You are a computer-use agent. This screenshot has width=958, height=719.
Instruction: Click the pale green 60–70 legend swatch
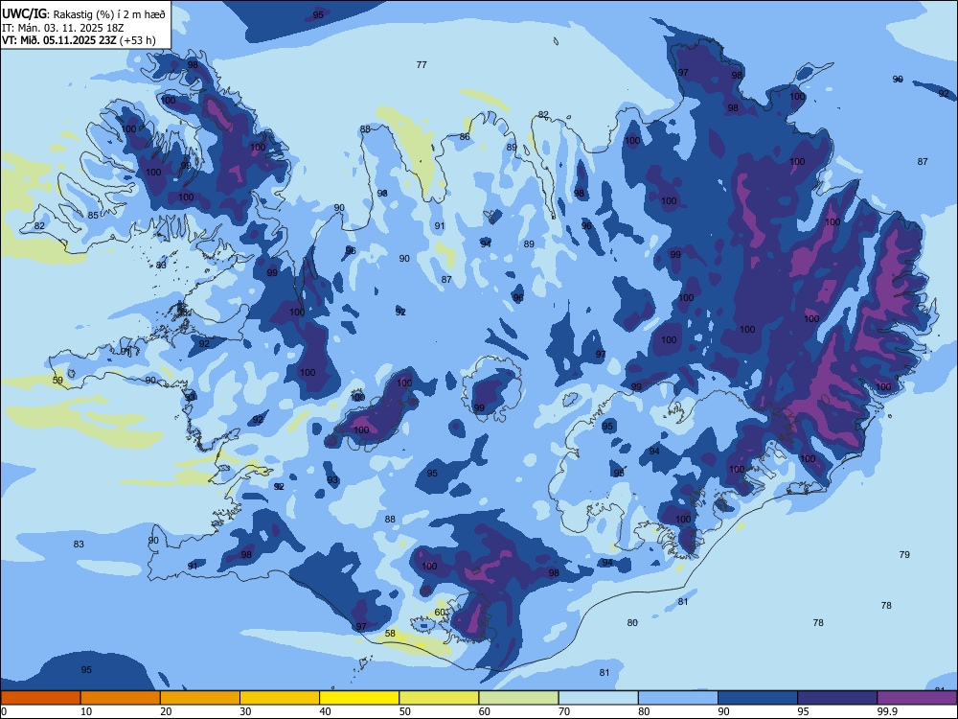pos(518,698)
